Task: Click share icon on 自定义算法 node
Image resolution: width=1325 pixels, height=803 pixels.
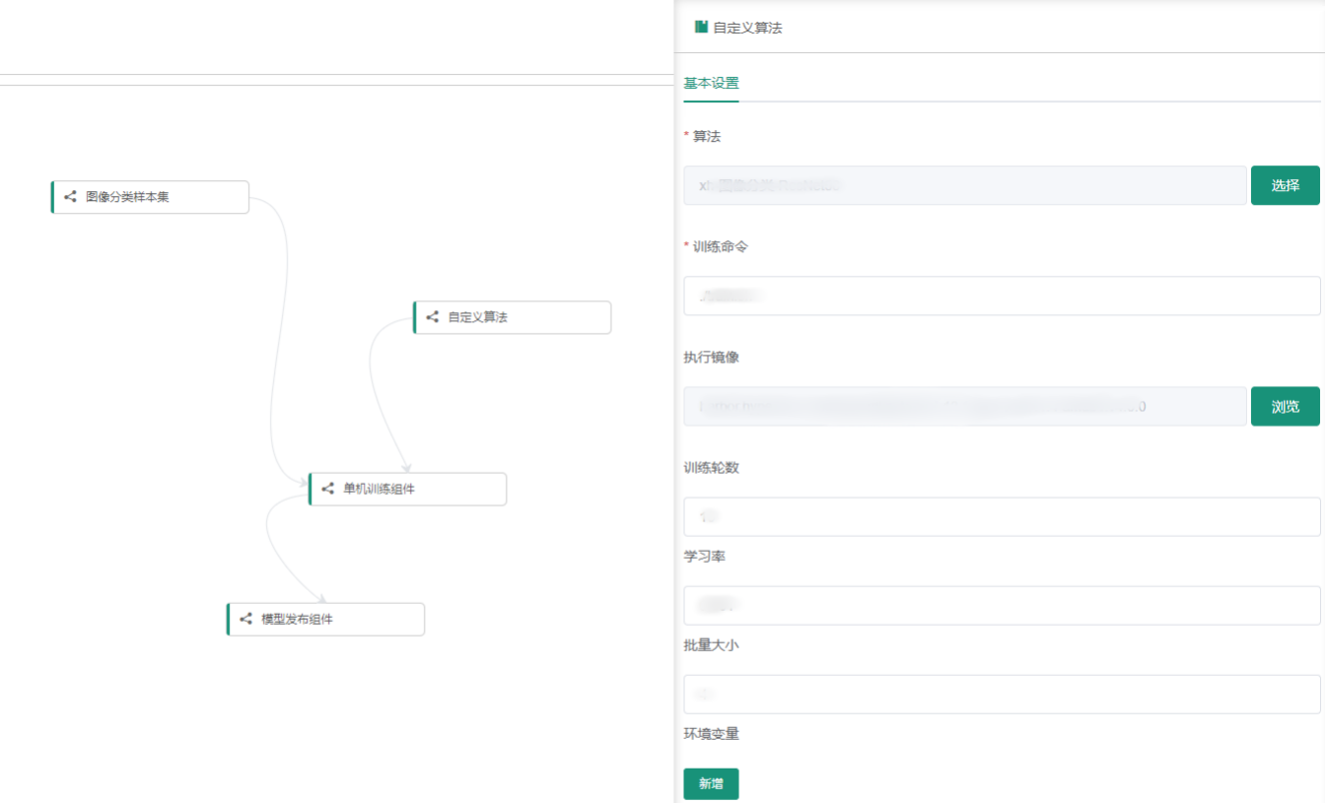Action: coord(432,317)
